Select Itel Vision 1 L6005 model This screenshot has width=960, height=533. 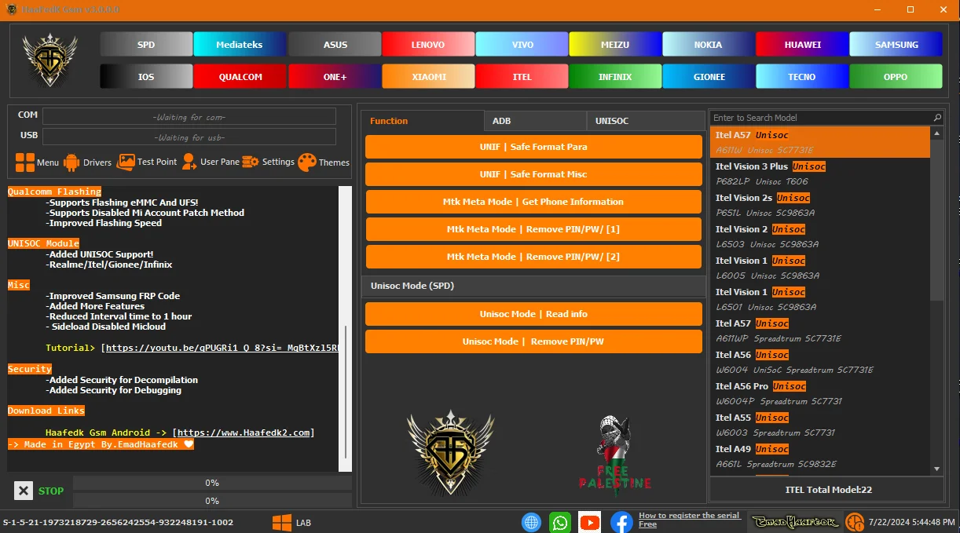tap(820, 268)
